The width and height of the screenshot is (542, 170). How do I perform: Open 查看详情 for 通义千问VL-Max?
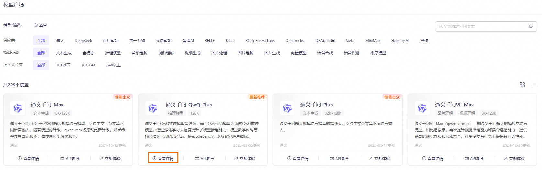[x=433, y=159]
